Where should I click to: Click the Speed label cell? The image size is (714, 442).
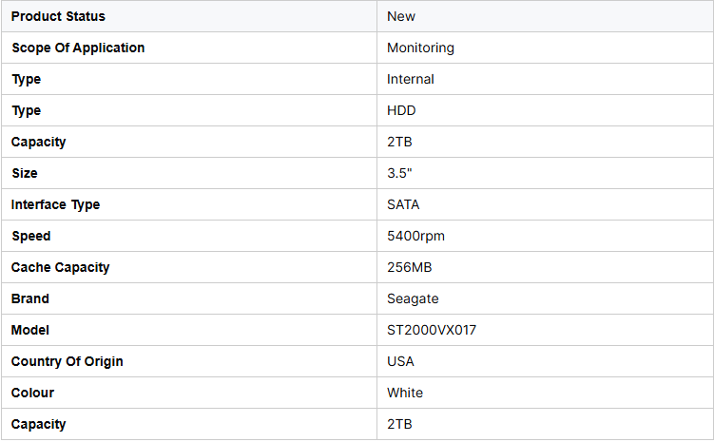(x=30, y=236)
